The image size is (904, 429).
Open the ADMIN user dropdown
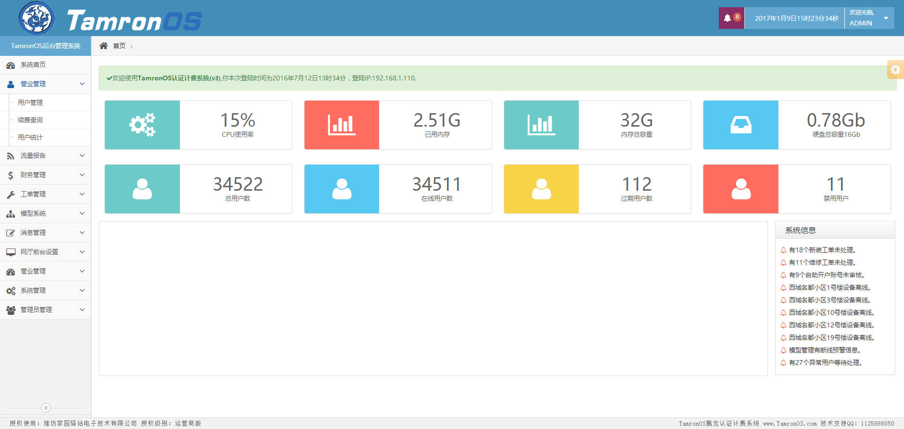[869, 18]
